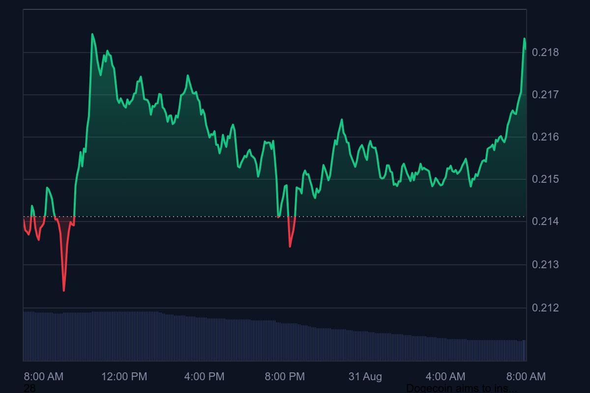Click the 4:00 PM time axis label
The height and width of the screenshot is (393, 590).
pyautogui.click(x=204, y=377)
